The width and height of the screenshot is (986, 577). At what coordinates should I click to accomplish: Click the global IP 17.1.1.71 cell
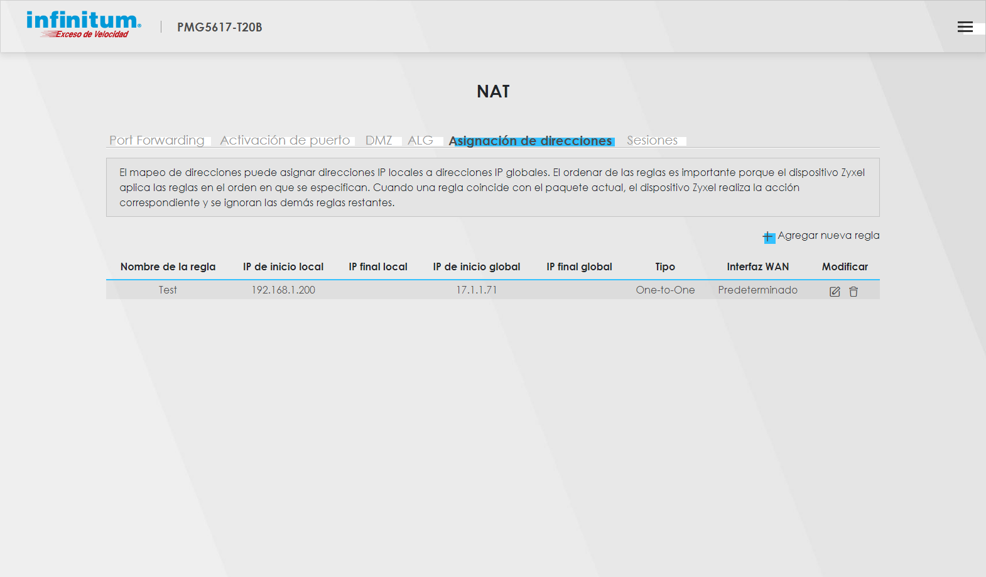coord(476,290)
